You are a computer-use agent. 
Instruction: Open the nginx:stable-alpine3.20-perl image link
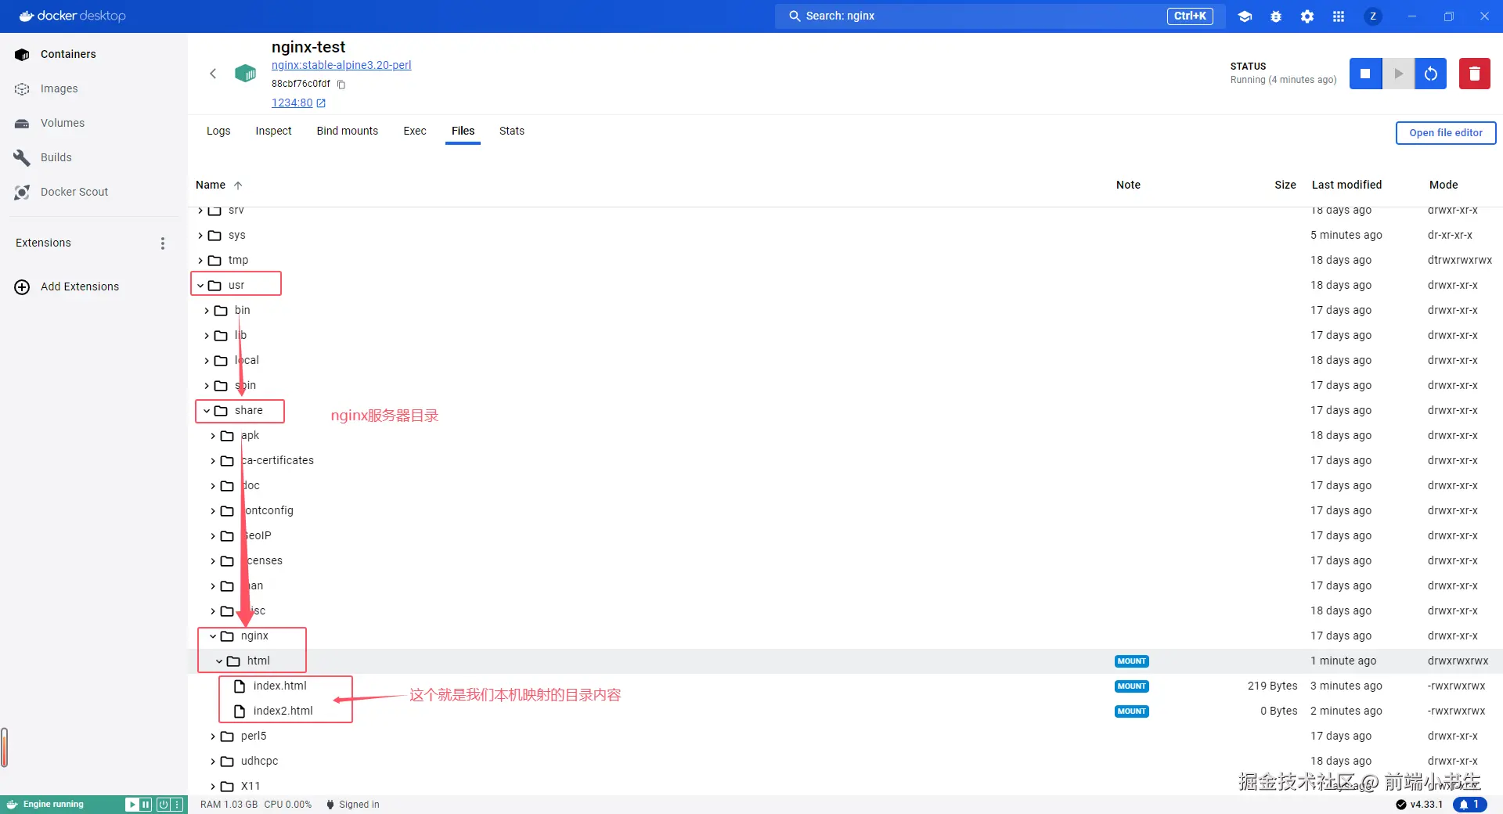[x=341, y=66]
